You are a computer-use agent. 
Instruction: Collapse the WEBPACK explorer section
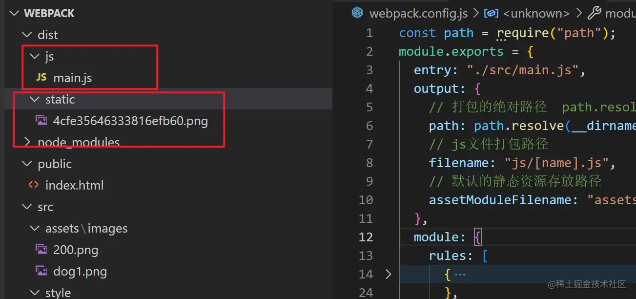point(15,13)
